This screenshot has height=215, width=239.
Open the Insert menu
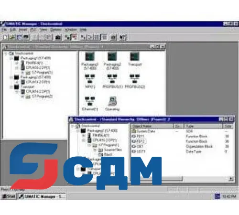[x=23, y=30]
